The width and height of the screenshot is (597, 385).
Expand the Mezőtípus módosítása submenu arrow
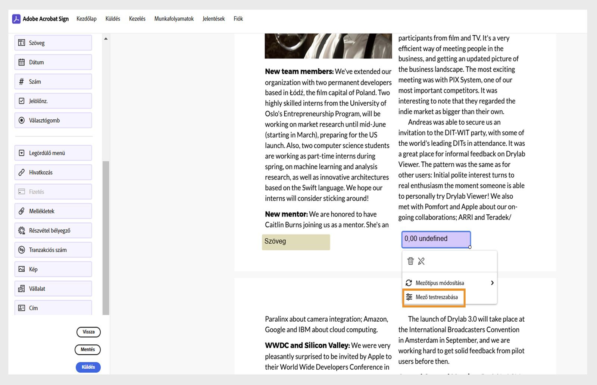tap(492, 283)
